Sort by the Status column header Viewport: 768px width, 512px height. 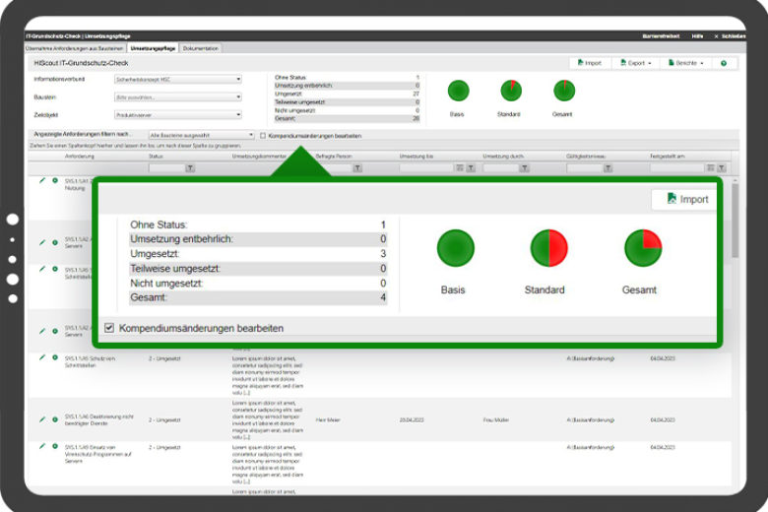(156, 157)
